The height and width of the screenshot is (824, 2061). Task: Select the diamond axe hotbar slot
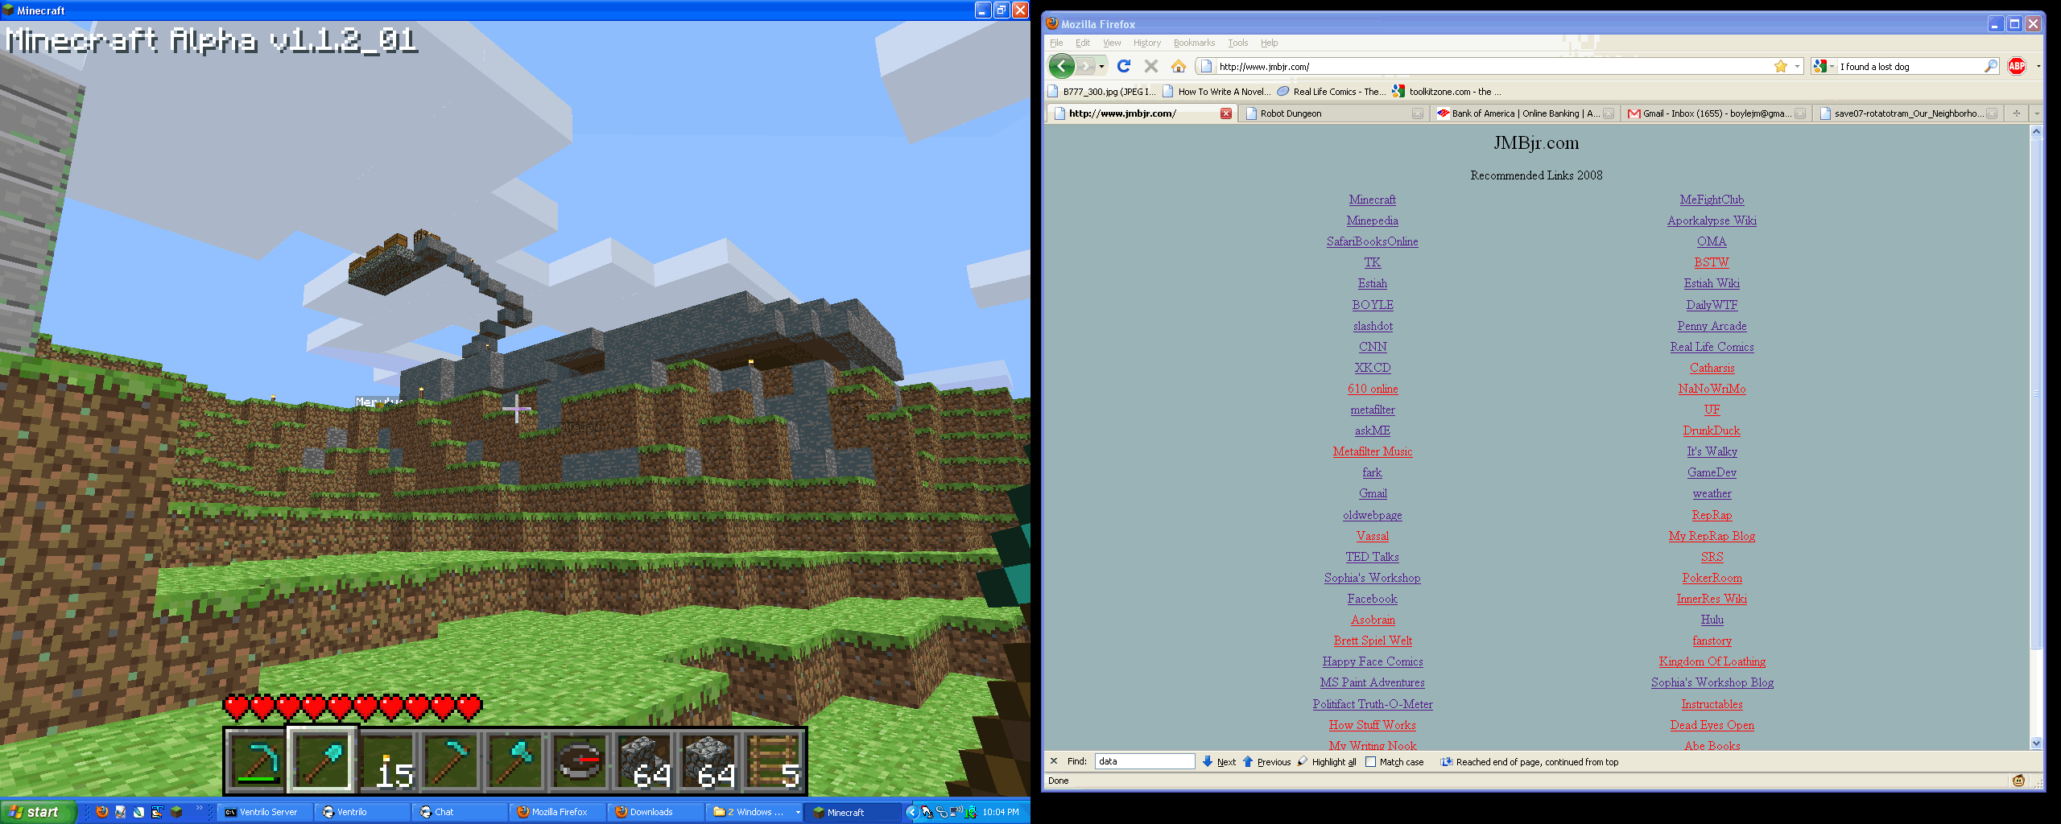(515, 760)
